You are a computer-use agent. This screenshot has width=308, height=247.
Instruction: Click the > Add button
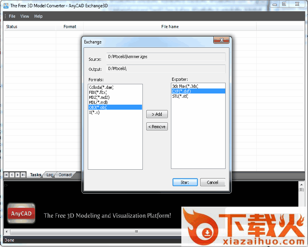pyautogui.click(x=157, y=114)
